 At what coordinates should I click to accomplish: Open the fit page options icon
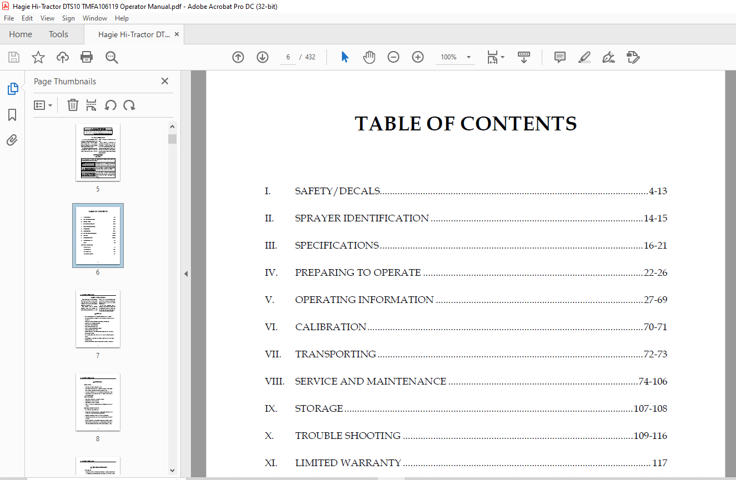[495, 57]
